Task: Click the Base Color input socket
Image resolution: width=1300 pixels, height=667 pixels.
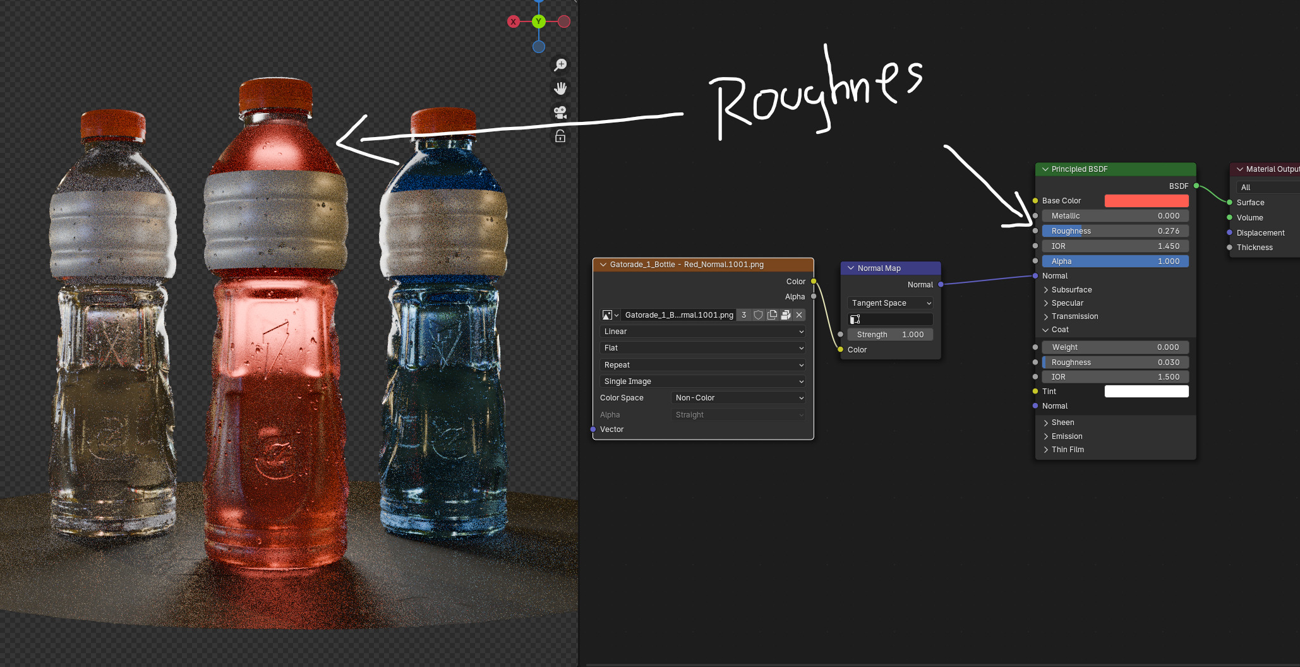Action: click(1035, 201)
